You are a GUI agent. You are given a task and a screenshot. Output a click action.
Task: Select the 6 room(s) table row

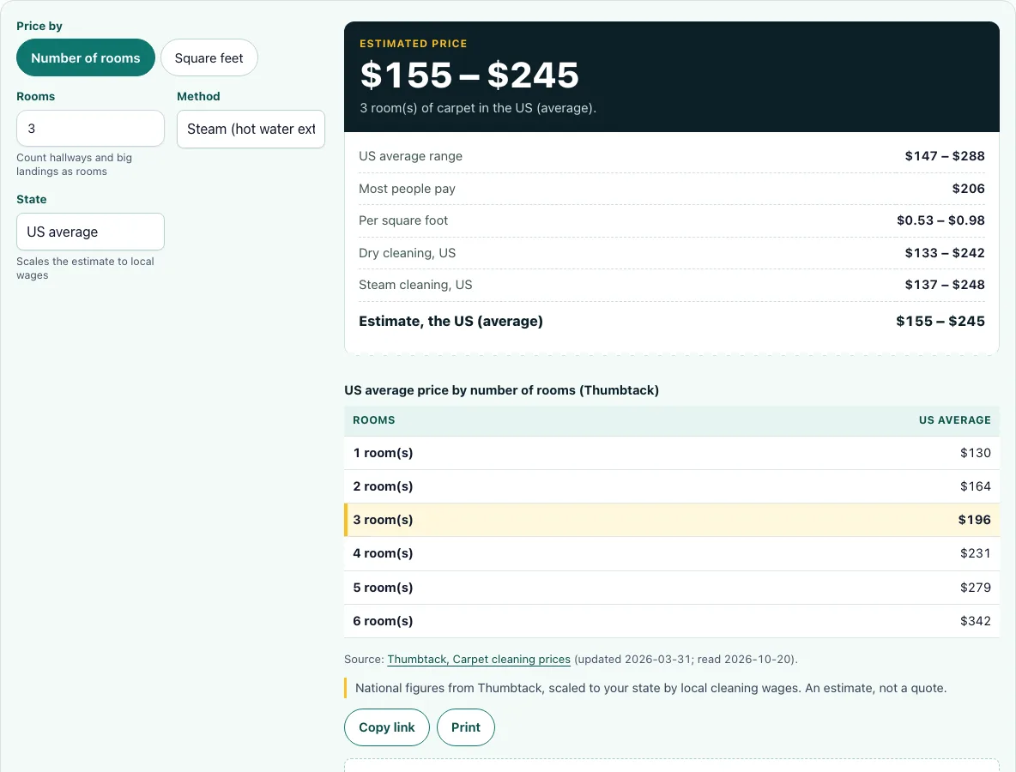[x=672, y=621]
